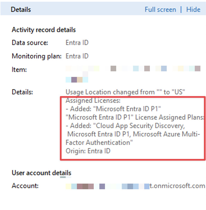Hide the Details panel
Image resolution: width=206 pixels, height=210 pixels.
click(x=193, y=10)
